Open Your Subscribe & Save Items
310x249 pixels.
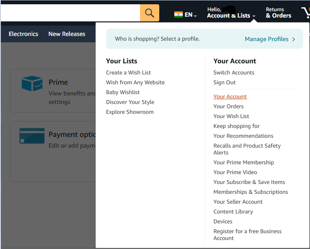click(x=249, y=182)
